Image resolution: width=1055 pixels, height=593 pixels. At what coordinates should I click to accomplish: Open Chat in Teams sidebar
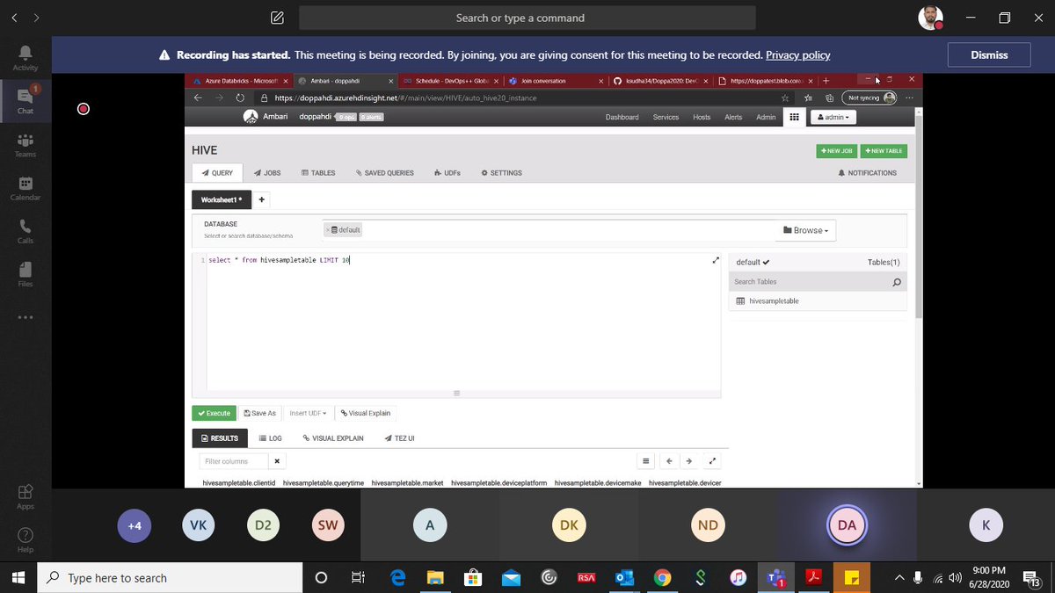(25, 100)
